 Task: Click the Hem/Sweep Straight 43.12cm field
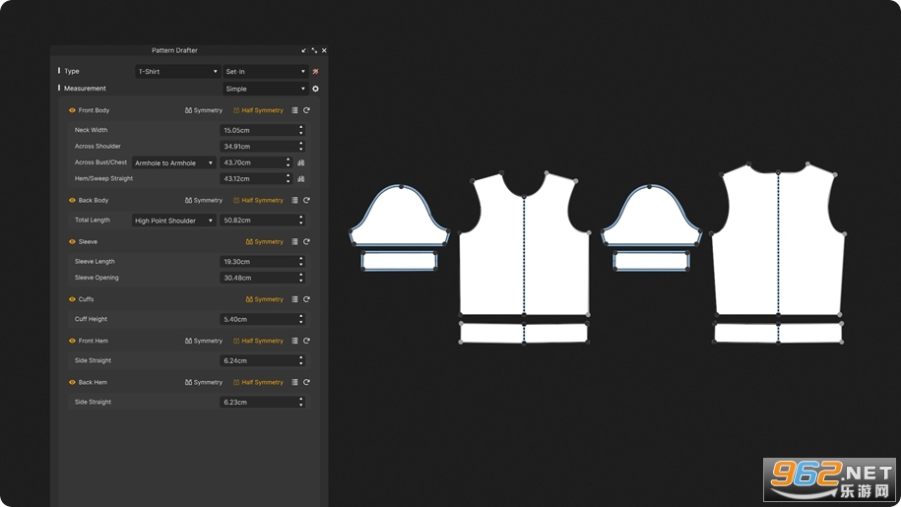pyautogui.click(x=256, y=178)
